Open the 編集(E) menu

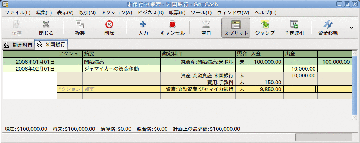pyautogui.click(x=44, y=13)
